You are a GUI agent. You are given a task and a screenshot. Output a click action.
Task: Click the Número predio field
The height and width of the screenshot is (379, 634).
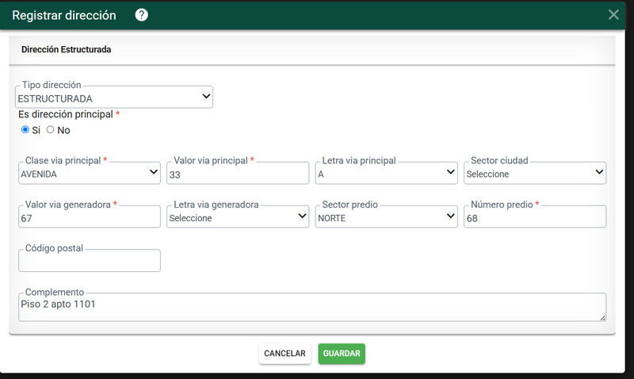click(x=535, y=217)
